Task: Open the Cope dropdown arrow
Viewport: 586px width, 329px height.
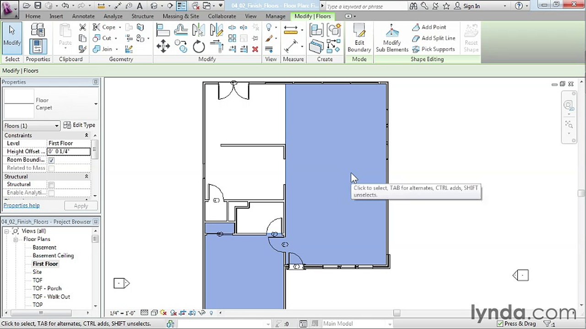Action: tap(119, 27)
